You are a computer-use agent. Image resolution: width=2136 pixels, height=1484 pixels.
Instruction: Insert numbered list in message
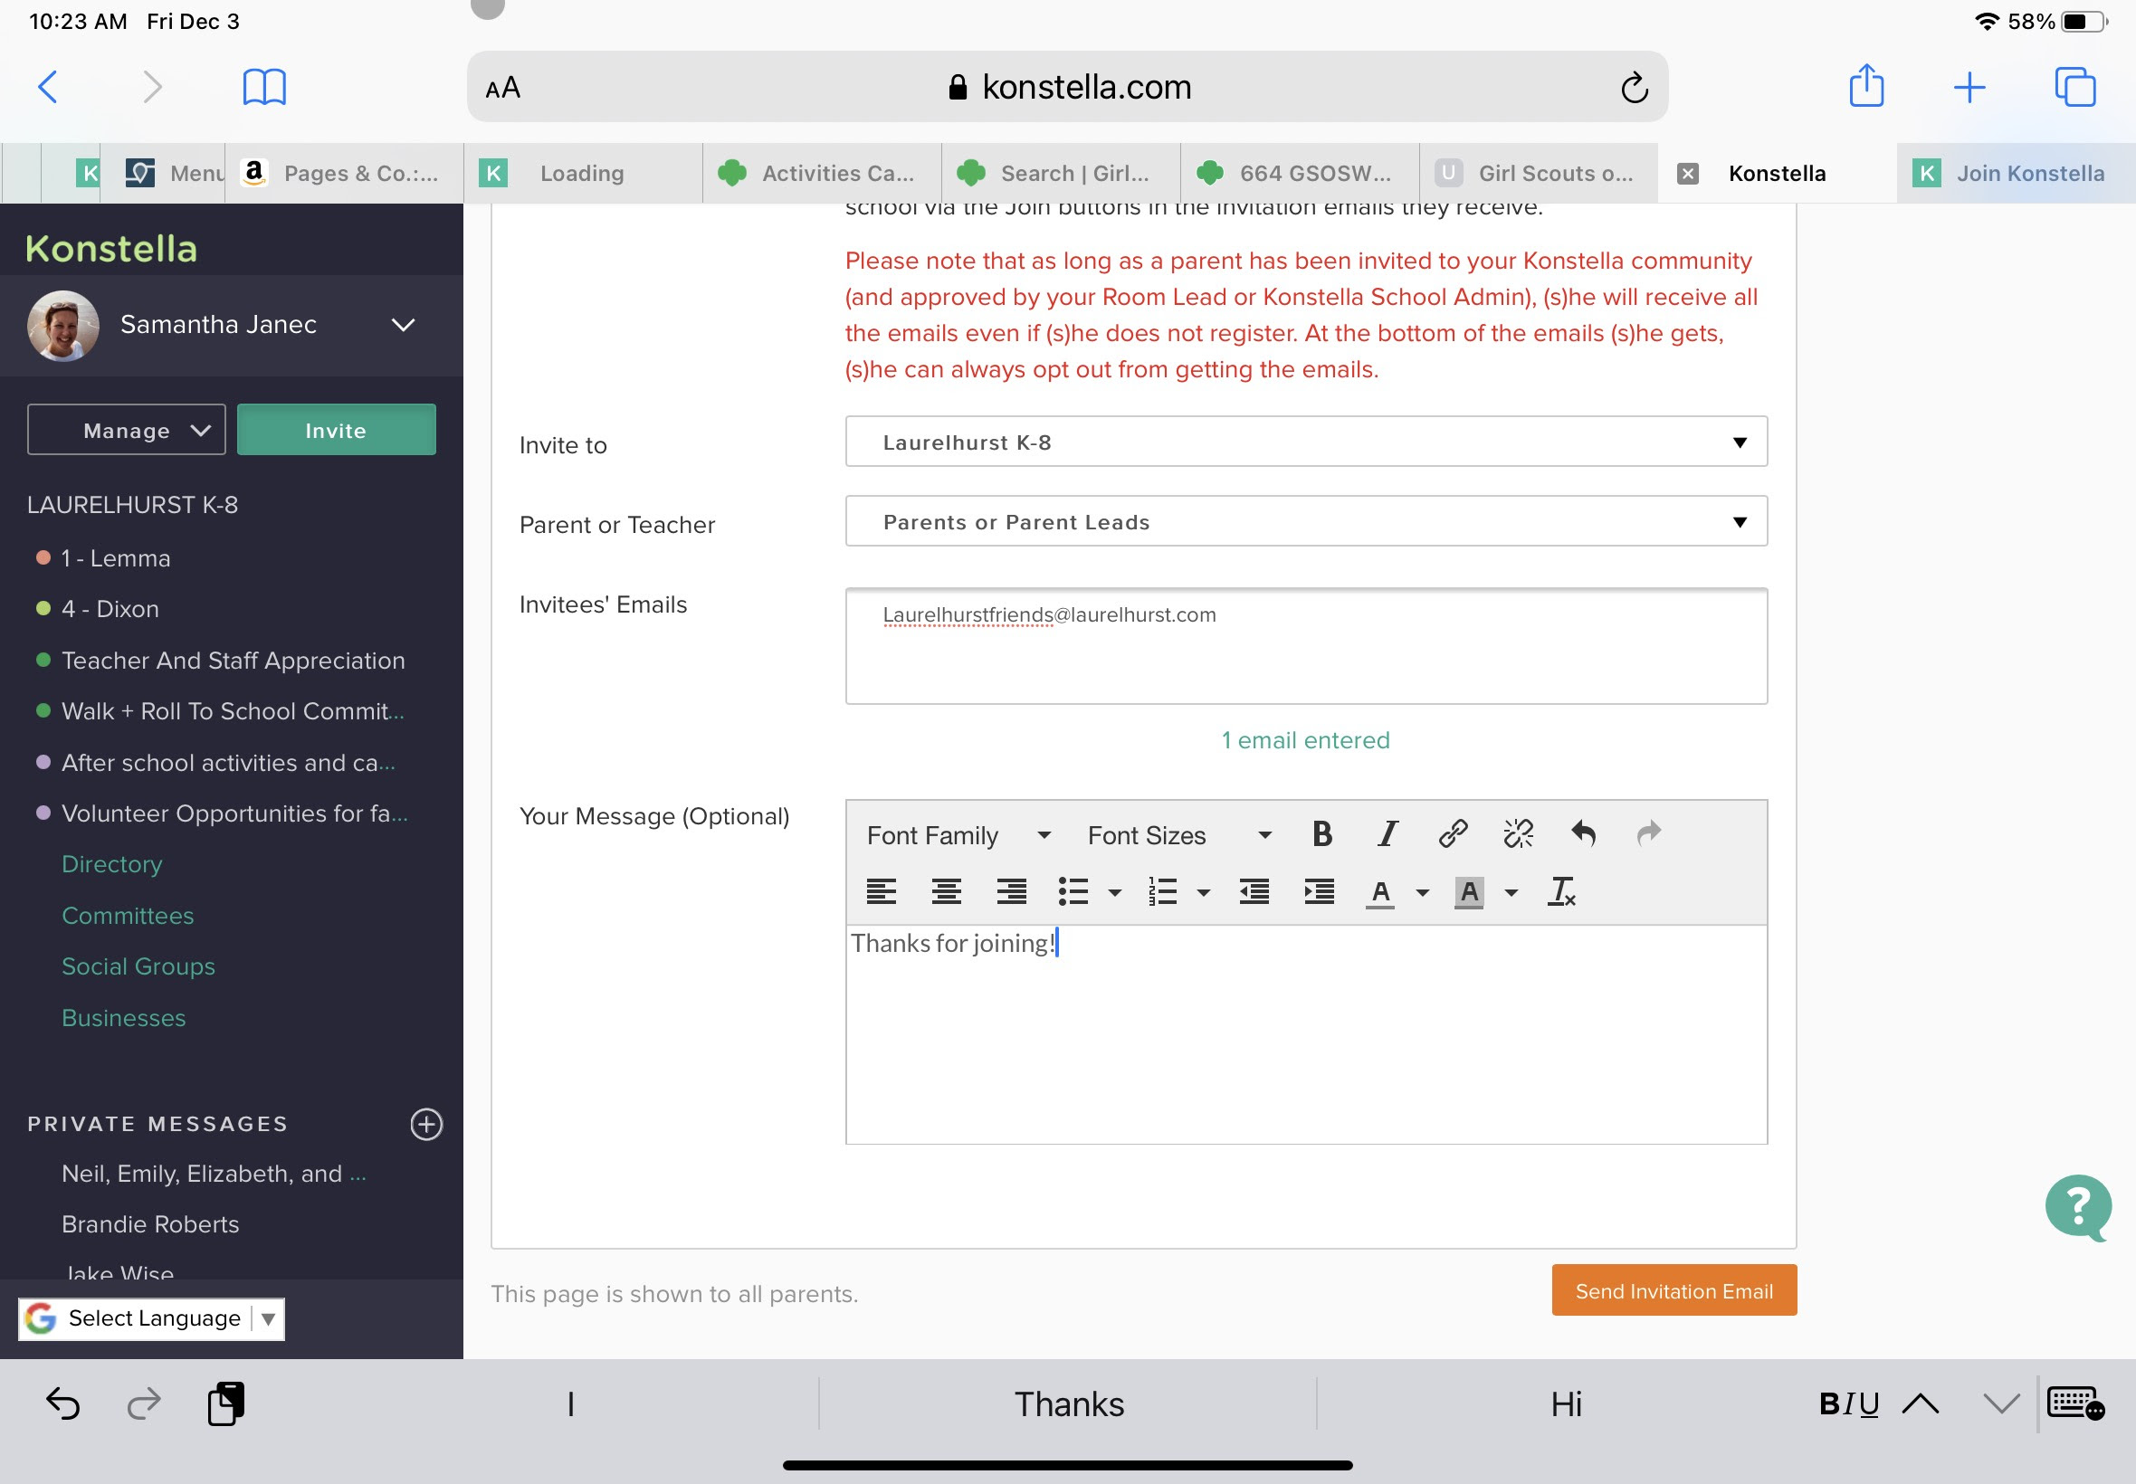tap(1162, 891)
